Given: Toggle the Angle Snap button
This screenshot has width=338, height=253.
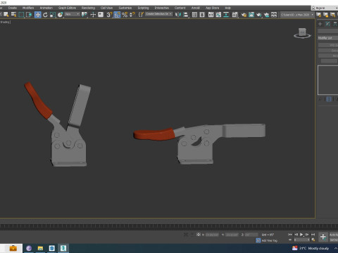Looking at the screenshot, I should point(117,15).
